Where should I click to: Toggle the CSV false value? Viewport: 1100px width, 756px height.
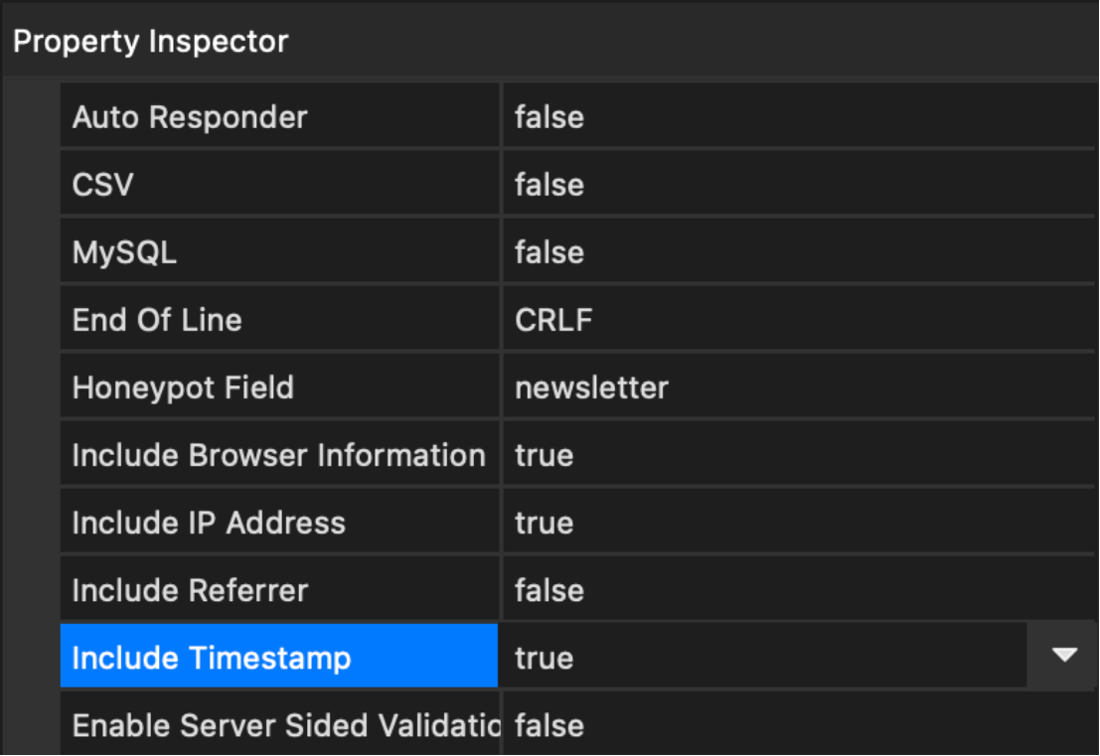click(550, 185)
